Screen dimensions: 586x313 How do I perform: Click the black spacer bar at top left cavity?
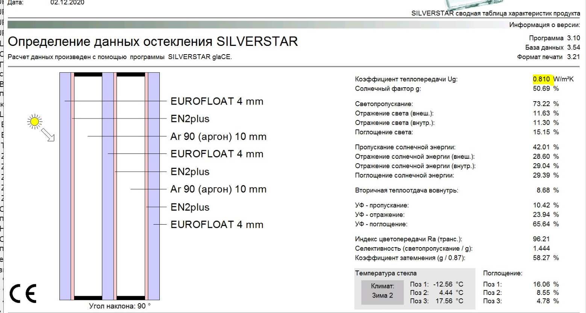88,74
